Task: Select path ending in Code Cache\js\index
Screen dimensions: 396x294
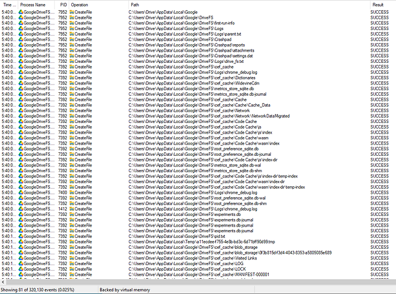Action: pos(200,133)
